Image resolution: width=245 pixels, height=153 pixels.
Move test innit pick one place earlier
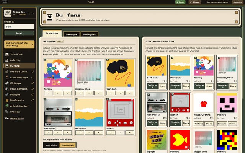[x=111, y=93]
